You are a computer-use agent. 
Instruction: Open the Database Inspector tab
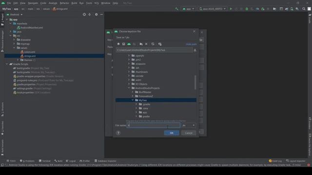pyautogui.click(x=105, y=161)
